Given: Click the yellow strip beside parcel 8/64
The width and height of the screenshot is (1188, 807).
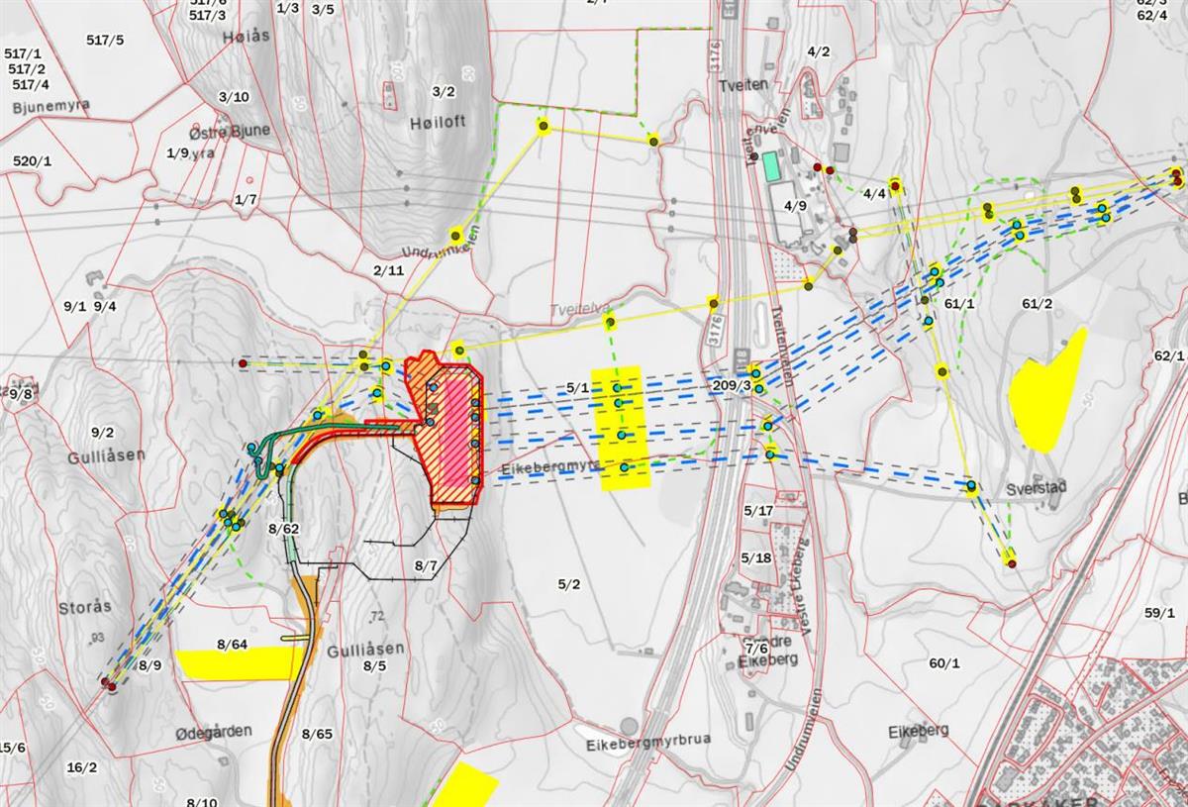Looking at the screenshot, I should point(234,663).
